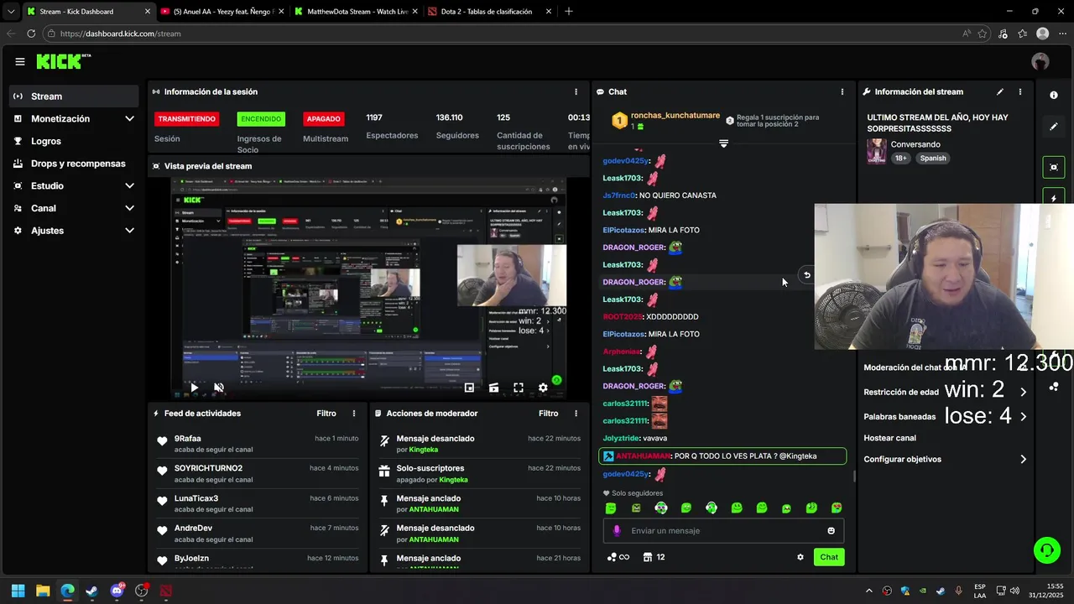Open the Chat panel options menu
This screenshot has height=604, width=1074.
[842, 91]
